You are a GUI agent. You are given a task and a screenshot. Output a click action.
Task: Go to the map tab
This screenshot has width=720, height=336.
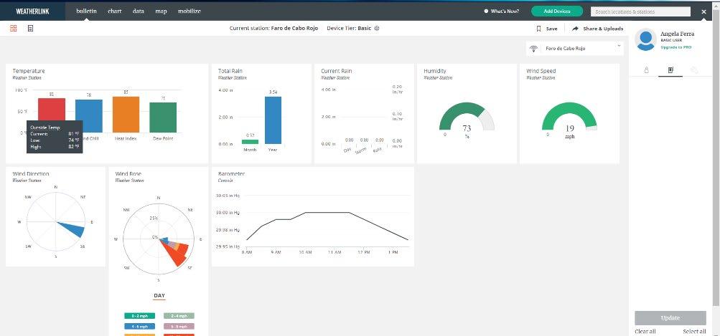[162, 11]
